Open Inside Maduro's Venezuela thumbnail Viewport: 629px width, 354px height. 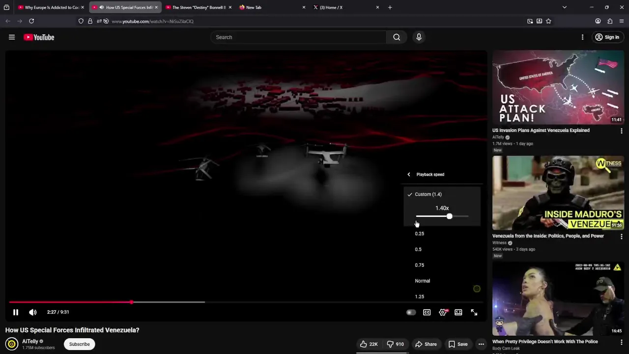tap(558, 193)
